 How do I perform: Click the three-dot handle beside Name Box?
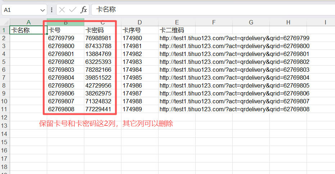[x=52, y=10]
